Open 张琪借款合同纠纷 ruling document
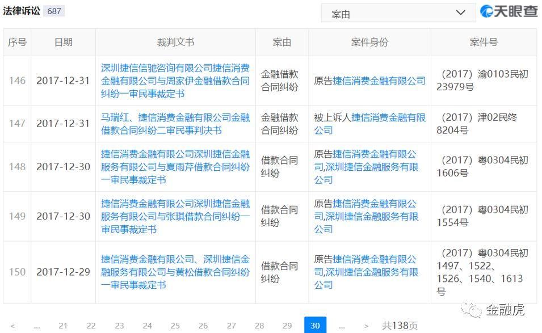 175,216
